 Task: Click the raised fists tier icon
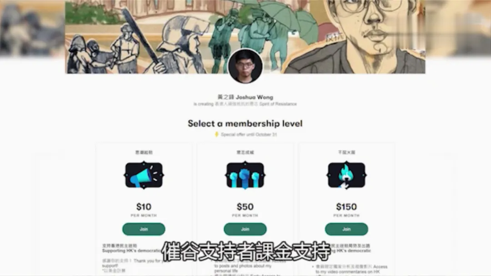[245, 175]
